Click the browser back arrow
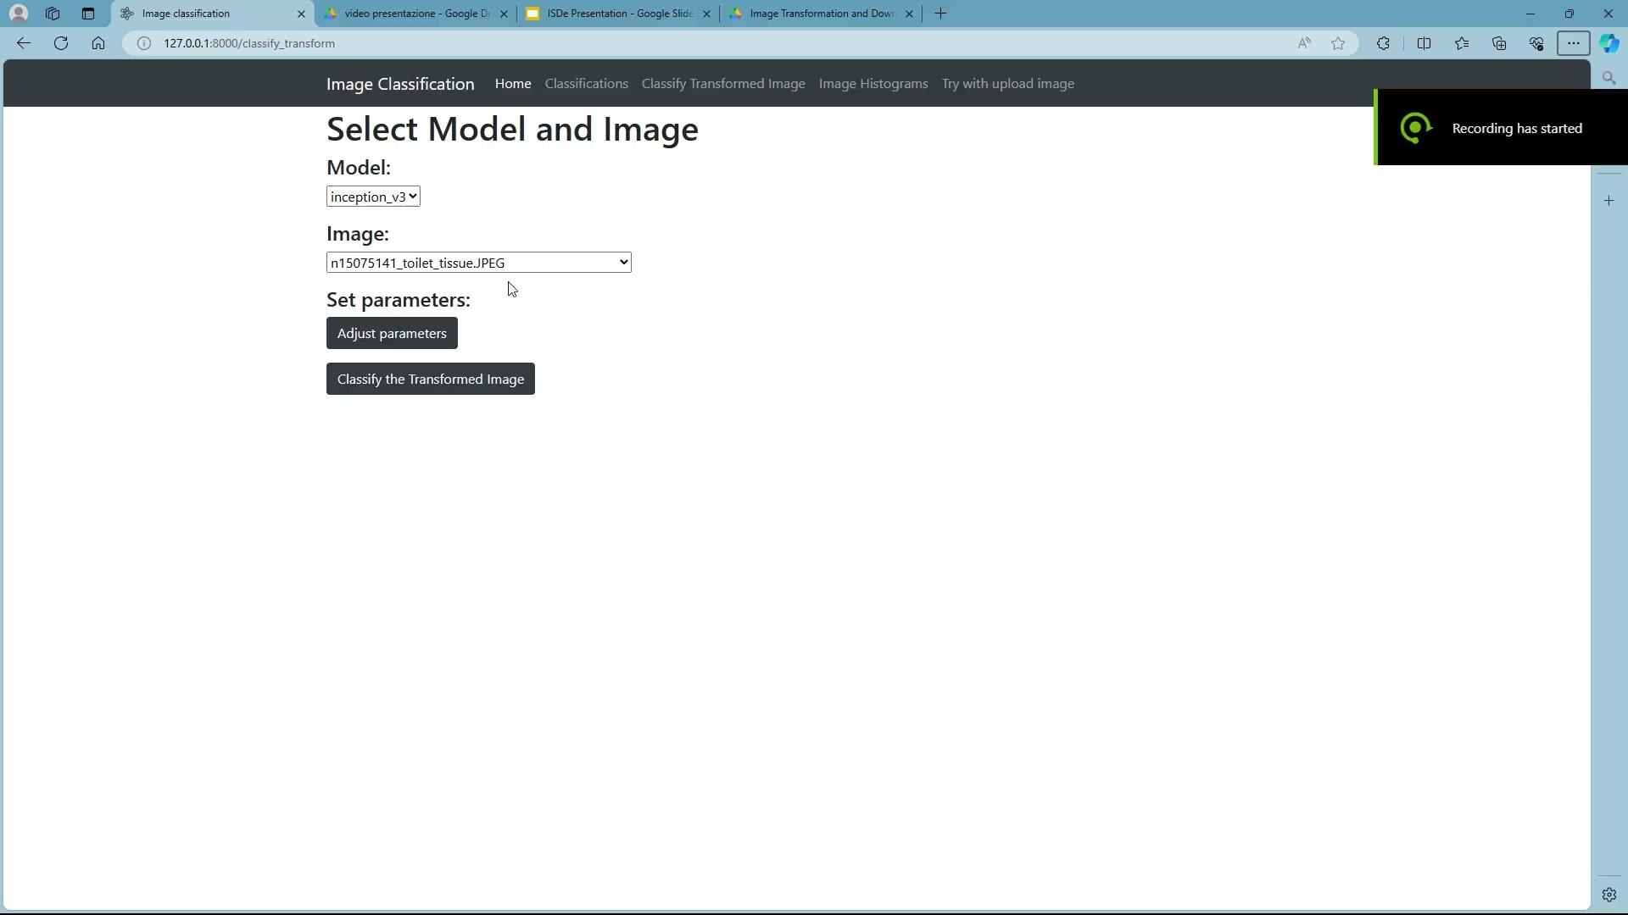Viewport: 1628px width, 915px height. (x=24, y=43)
